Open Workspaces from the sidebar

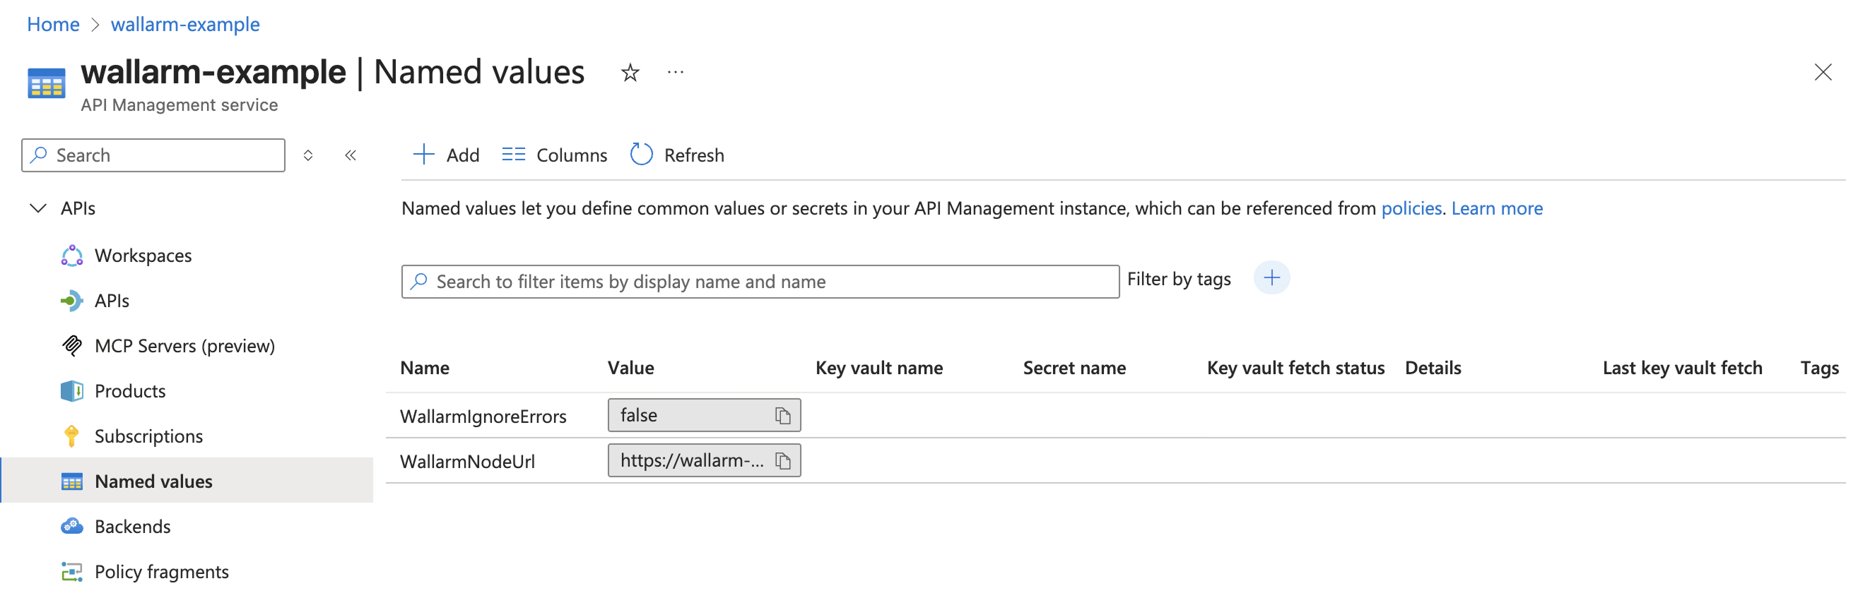[143, 256]
